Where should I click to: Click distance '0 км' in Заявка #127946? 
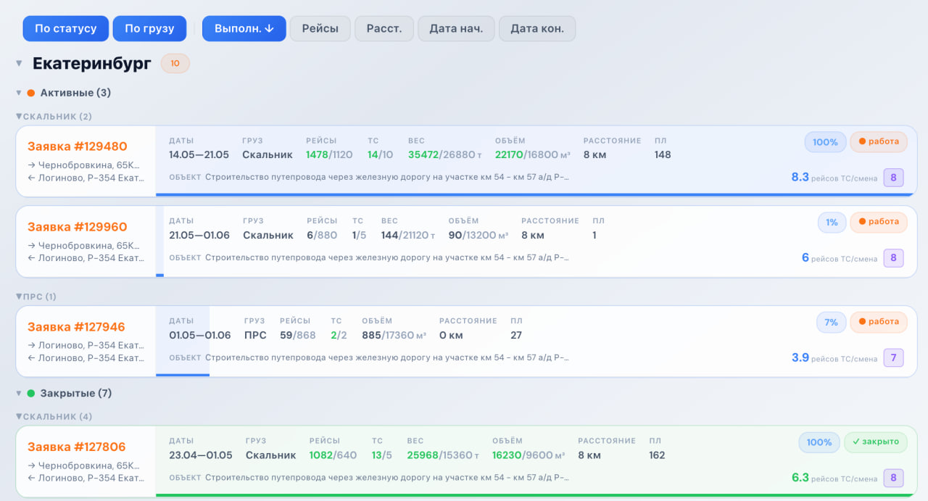(451, 335)
